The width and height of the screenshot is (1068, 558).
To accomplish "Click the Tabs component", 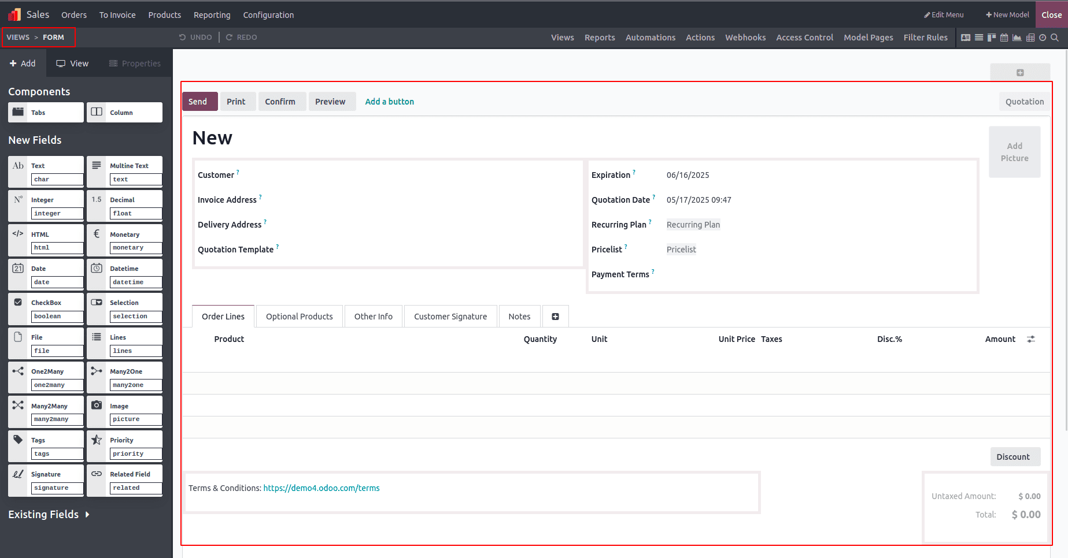I will (46, 113).
